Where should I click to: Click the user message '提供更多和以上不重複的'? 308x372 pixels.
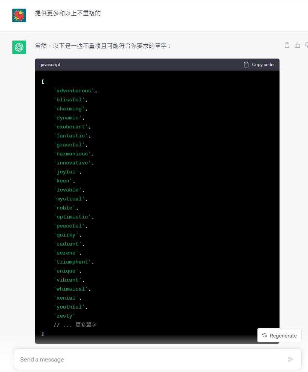[68, 13]
